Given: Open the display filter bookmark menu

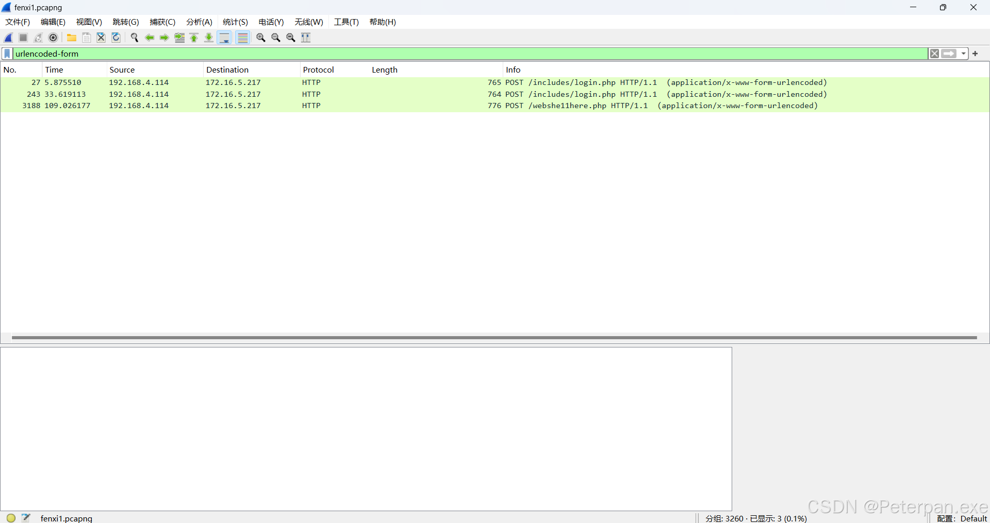Looking at the screenshot, I should (7, 54).
